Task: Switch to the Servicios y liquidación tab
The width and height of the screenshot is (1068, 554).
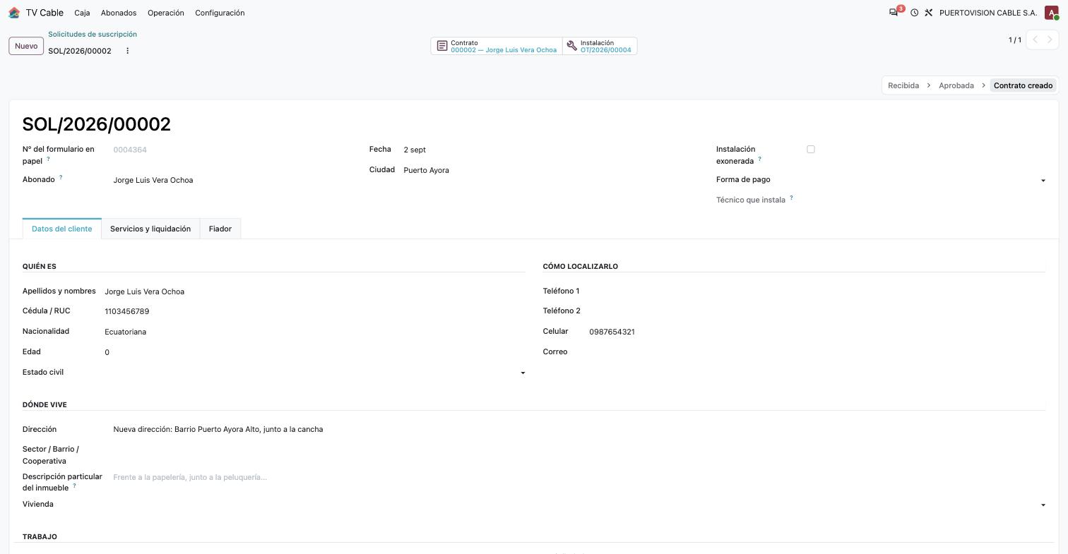Action: click(150, 229)
